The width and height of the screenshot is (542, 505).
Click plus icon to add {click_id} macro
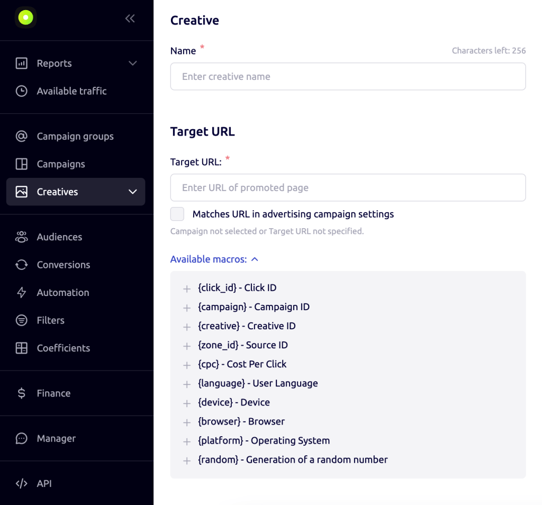(x=186, y=288)
